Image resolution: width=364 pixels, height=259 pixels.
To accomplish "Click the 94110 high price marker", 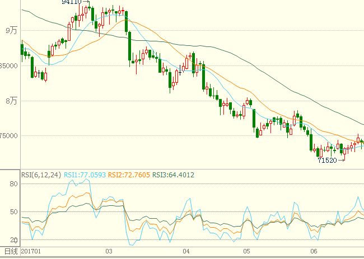I will tap(71, 2).
